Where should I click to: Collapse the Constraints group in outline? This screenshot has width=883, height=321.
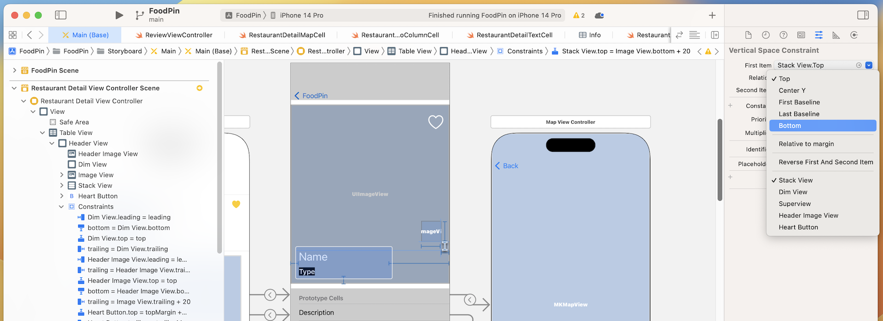61,207
